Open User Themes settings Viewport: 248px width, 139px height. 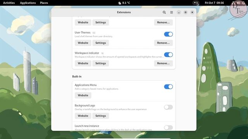click(101, 43)
